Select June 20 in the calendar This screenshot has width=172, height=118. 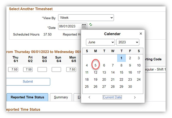pos(104,80)
